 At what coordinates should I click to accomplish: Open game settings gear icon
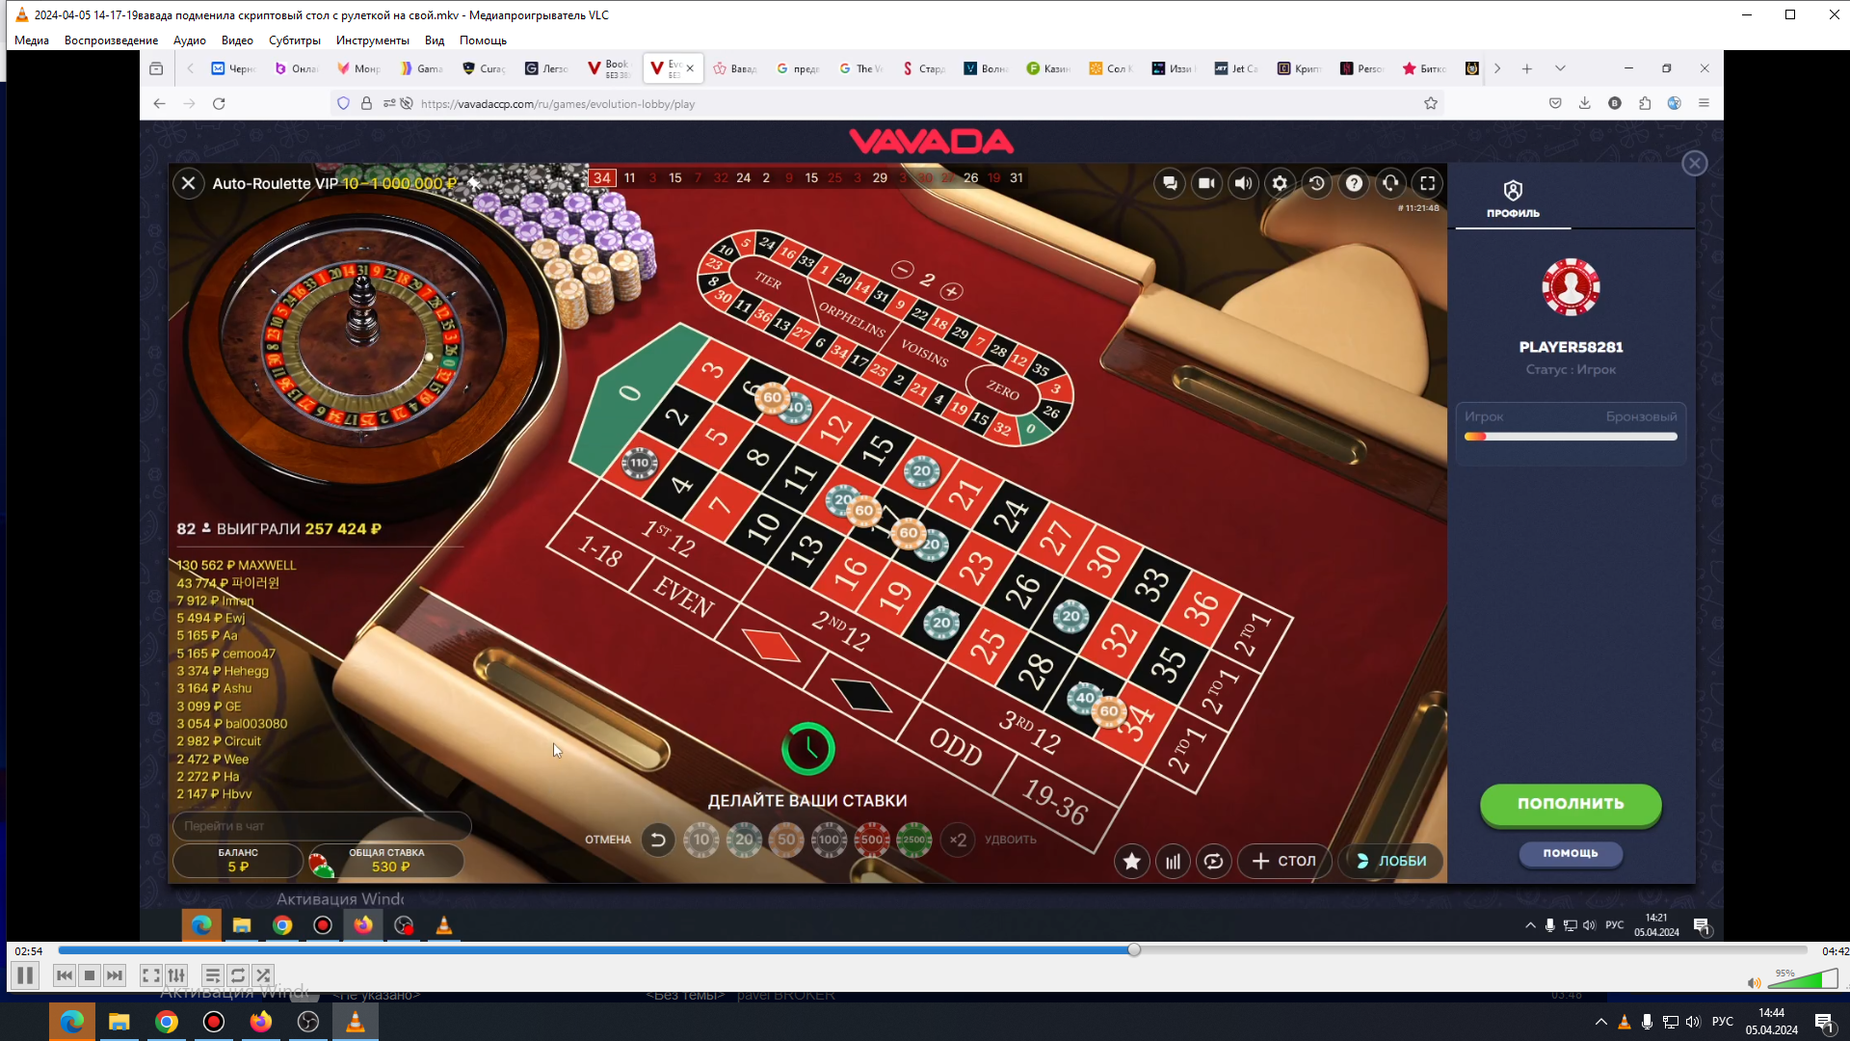[1280, 183]
